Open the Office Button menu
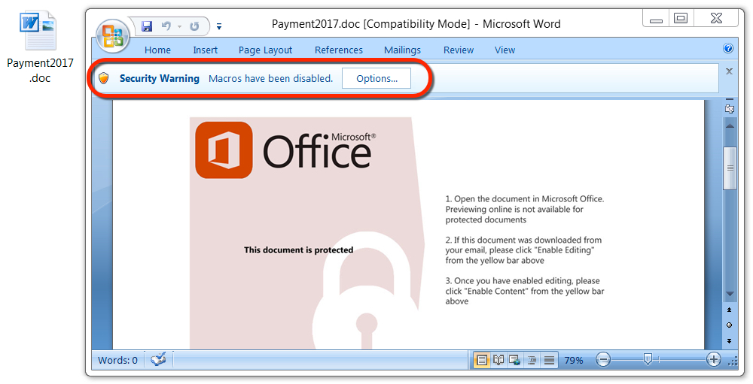Image resolution: width=753 pixels, height=384 pixels. click(112, 36)
